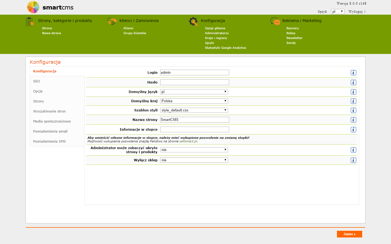Show info for Nazwa strony row
391x244 pixels.
pos(353,120)
